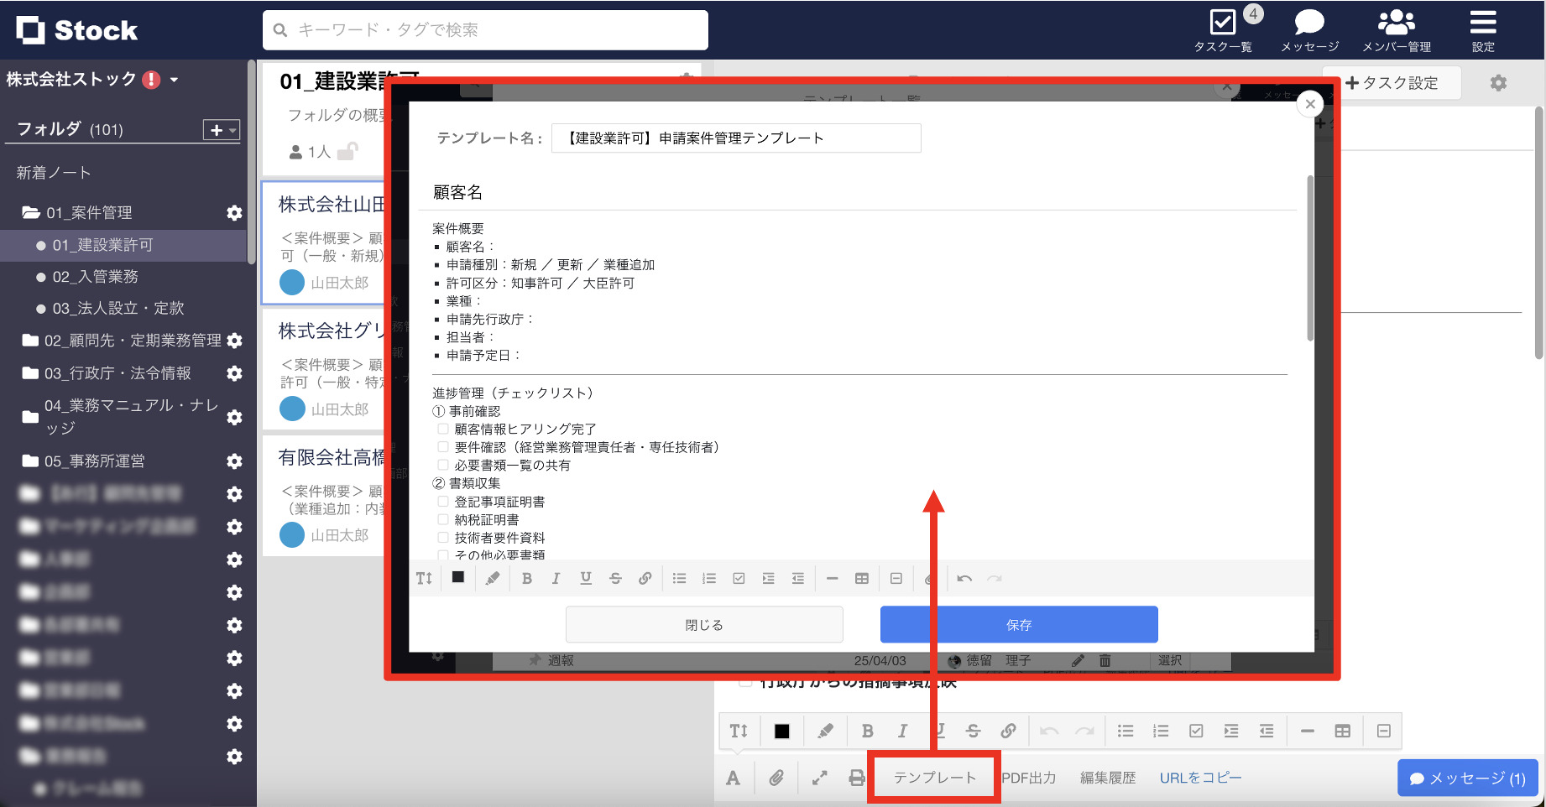Viewport: 1546px width, 807px height.
Task: Toggle bold formatting in the template editor
Action: [526, 578]
